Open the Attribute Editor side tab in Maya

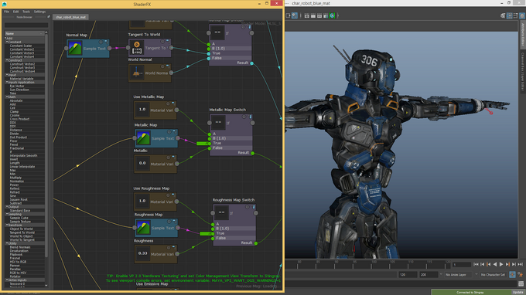click(x=522, y=35)
